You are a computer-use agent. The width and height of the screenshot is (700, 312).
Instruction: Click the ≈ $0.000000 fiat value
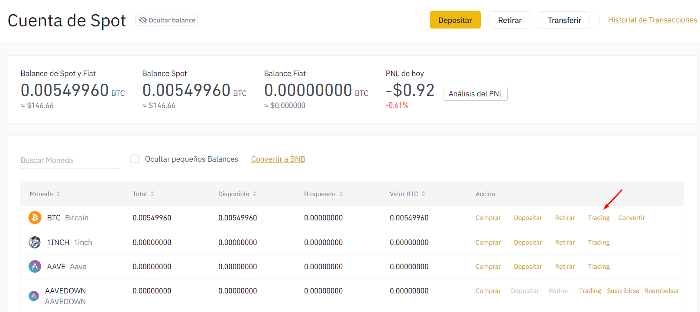[x=285, y=105]
